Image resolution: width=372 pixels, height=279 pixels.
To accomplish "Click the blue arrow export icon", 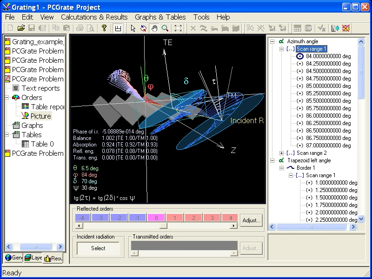I will pos(335,28).
